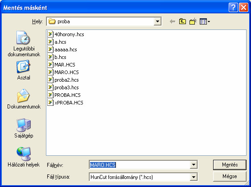This screenshot has height=187, width=251.
Task: Open the Fájl típusa dropdown
Action: coord(193,177)
